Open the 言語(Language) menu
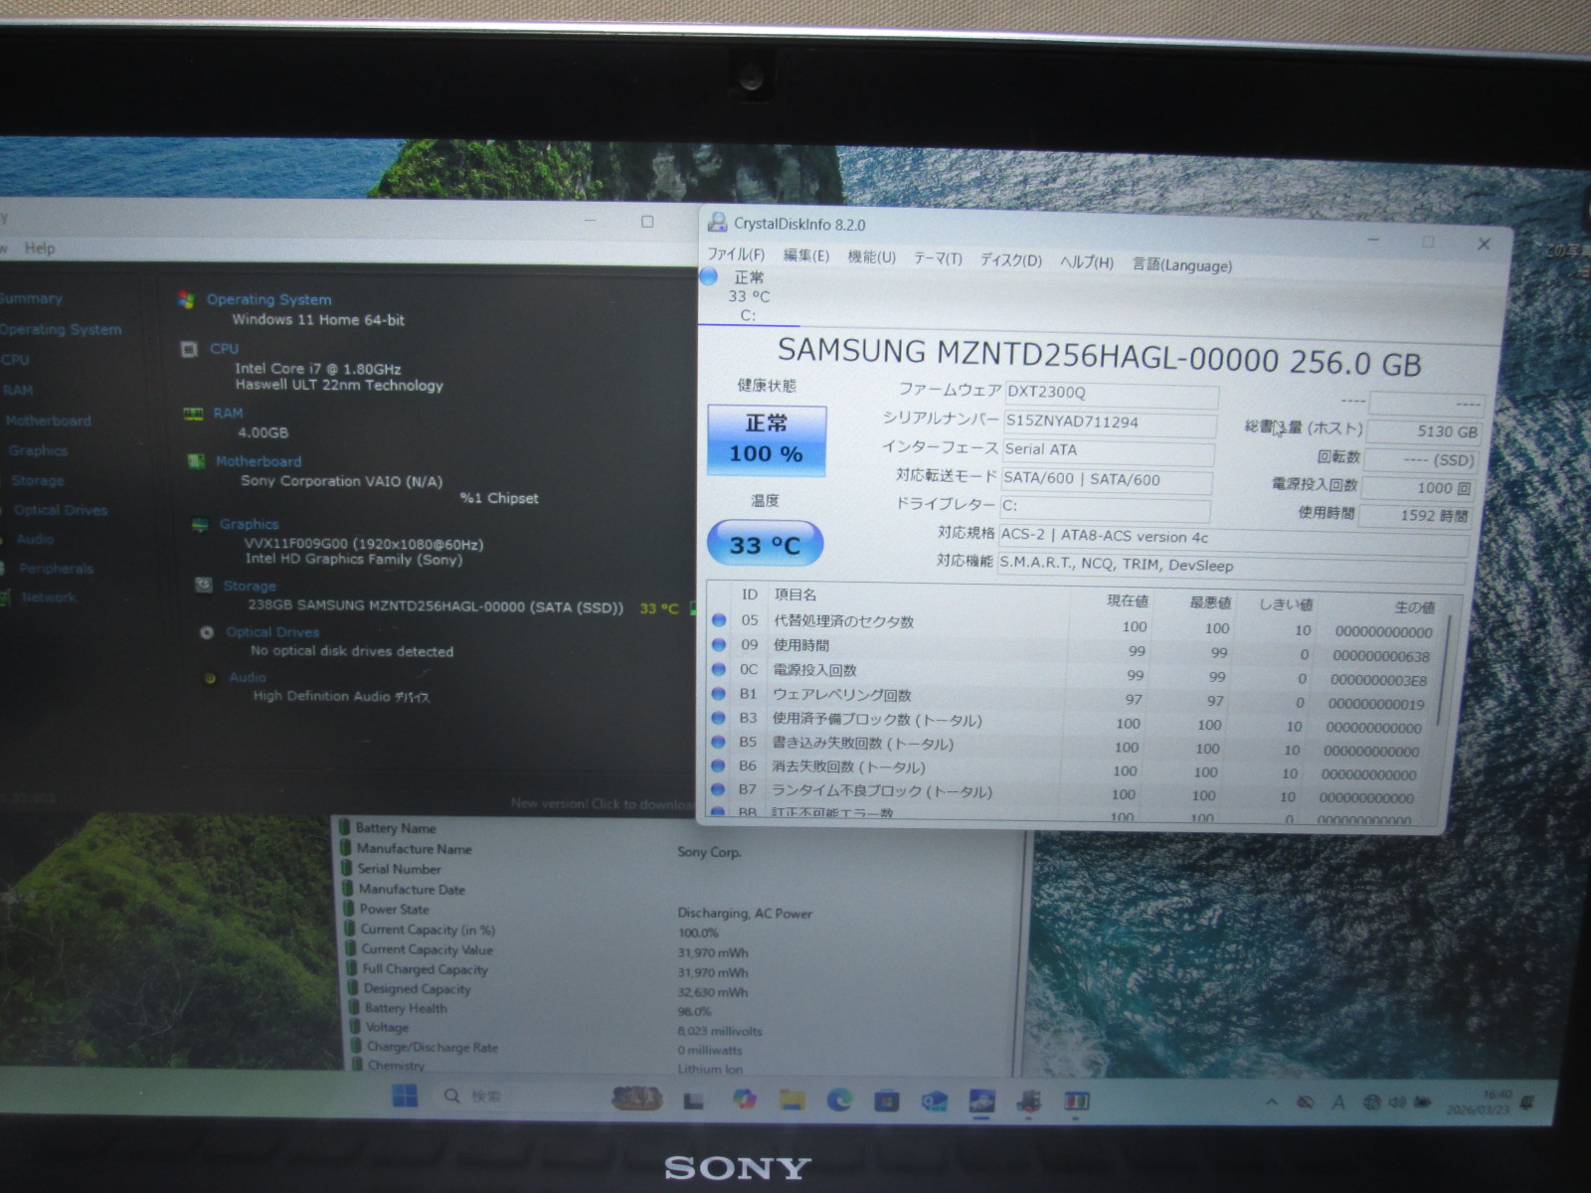 [x=1181, y=265]
